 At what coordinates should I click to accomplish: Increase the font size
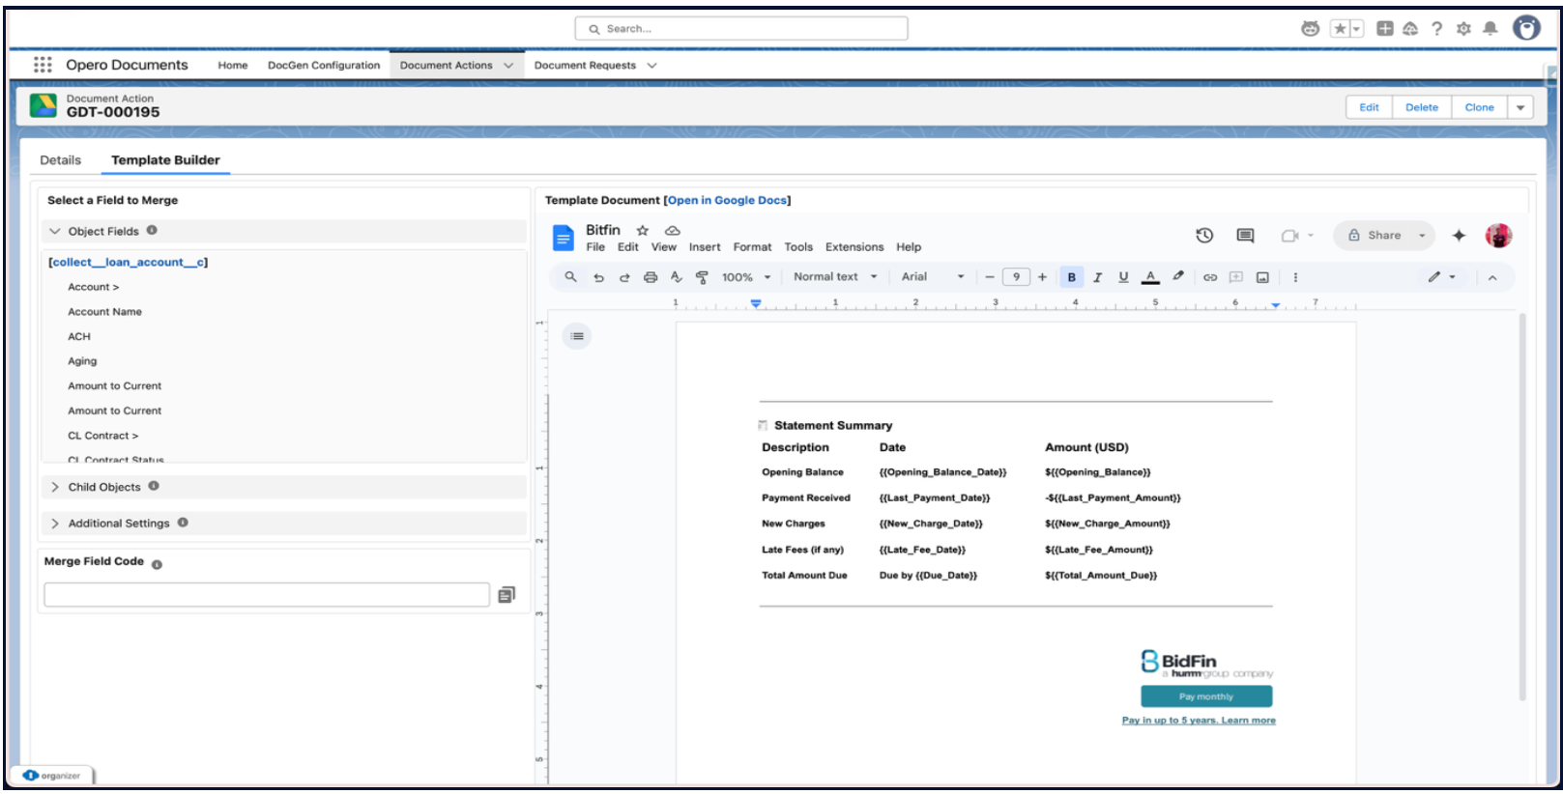[1042, 277]
